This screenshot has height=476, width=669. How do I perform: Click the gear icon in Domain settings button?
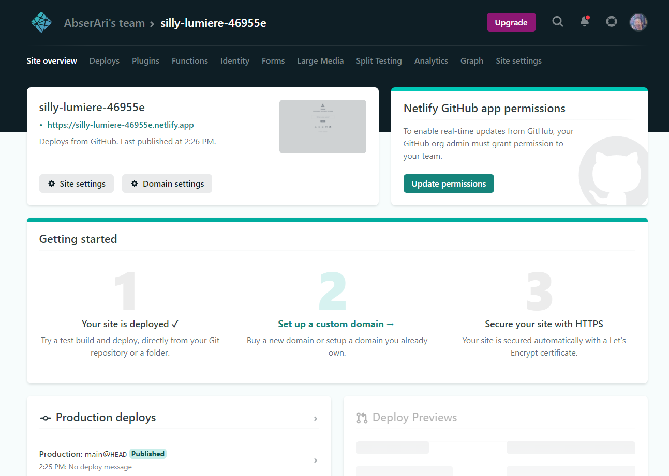point(135,183)
